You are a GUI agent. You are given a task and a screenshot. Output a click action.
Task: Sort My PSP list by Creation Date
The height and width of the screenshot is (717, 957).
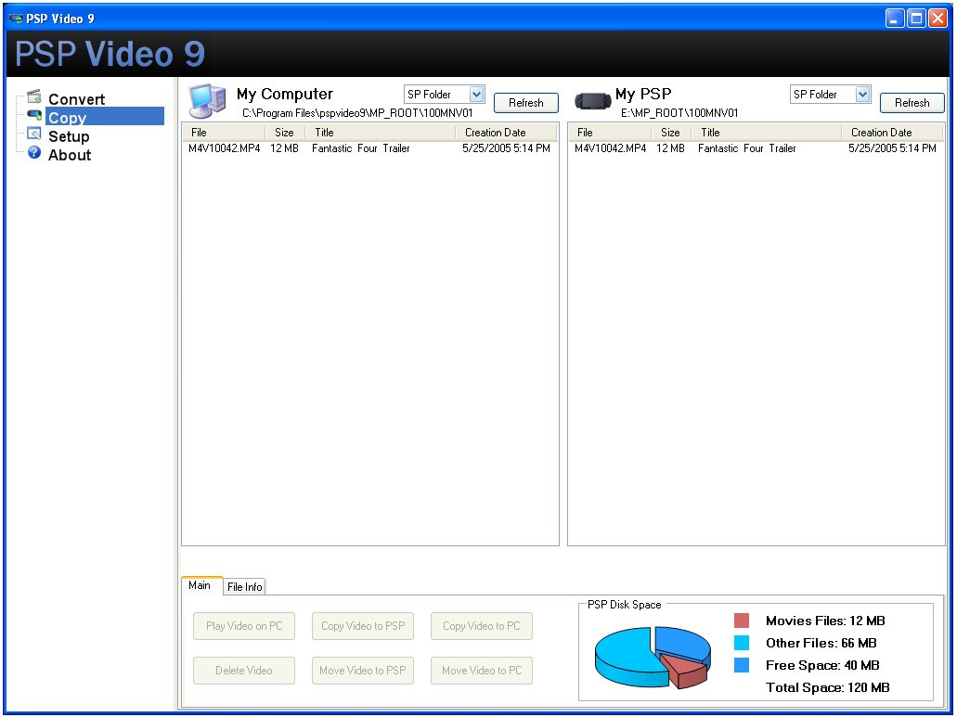click(x=892, y=133)
